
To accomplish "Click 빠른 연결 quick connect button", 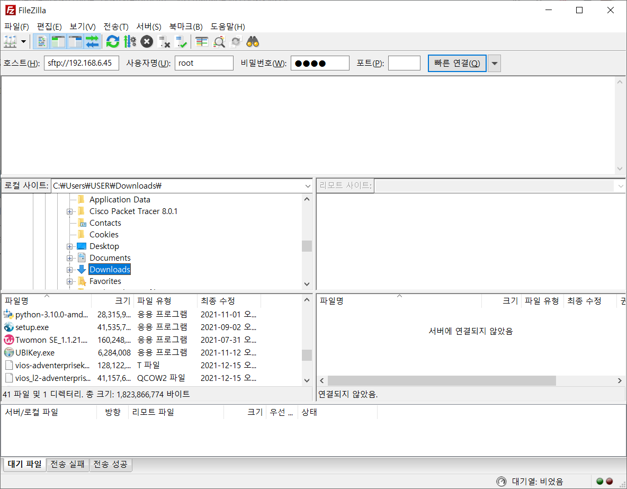I will click(x=457, y=63).
